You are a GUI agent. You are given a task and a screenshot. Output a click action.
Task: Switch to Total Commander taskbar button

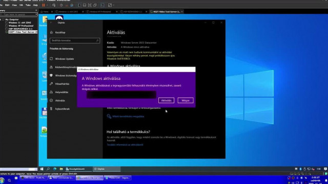(x=61, y=178)
